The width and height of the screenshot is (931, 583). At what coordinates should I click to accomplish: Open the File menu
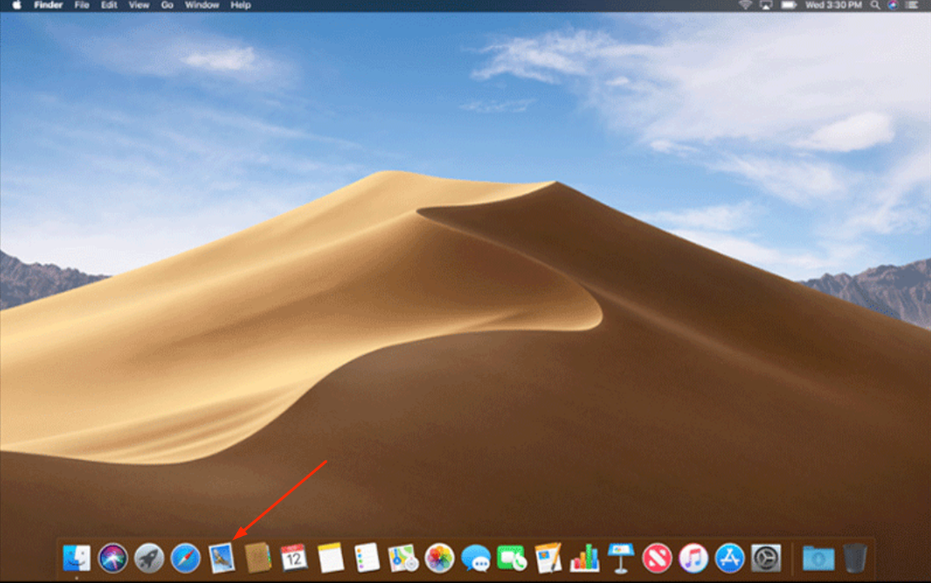tap(82, 6)
